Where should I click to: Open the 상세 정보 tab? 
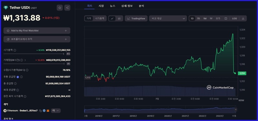[x=127, y=6]
